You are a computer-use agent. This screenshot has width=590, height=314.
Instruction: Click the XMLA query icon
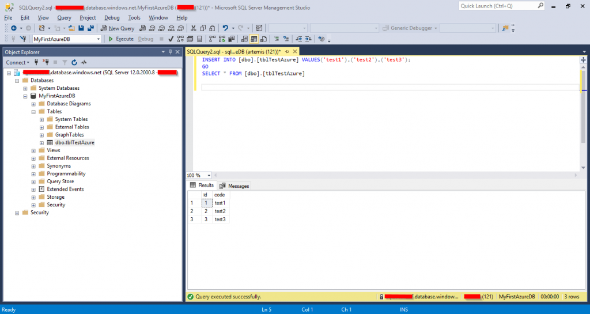coord(171,28)
